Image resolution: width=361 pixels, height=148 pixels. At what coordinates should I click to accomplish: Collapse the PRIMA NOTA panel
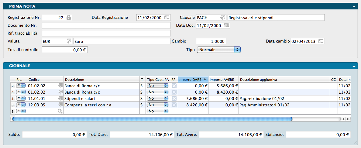354,6
